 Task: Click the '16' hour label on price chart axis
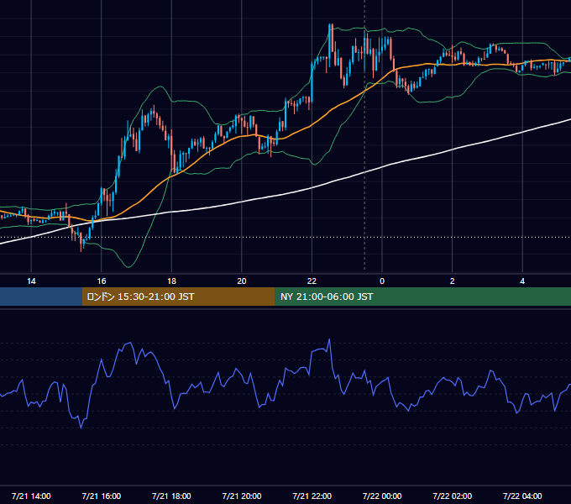click(x=102, y=281)
